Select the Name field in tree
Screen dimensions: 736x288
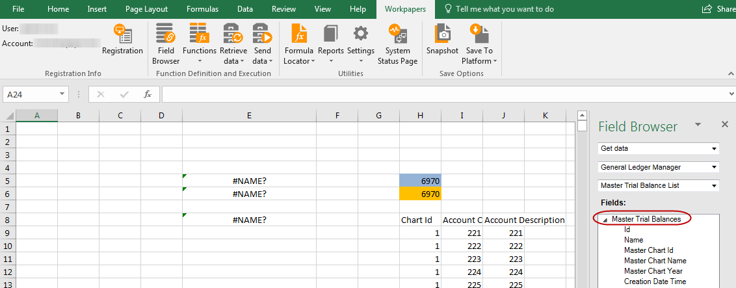pyautogui.click(x=634, y=240)
